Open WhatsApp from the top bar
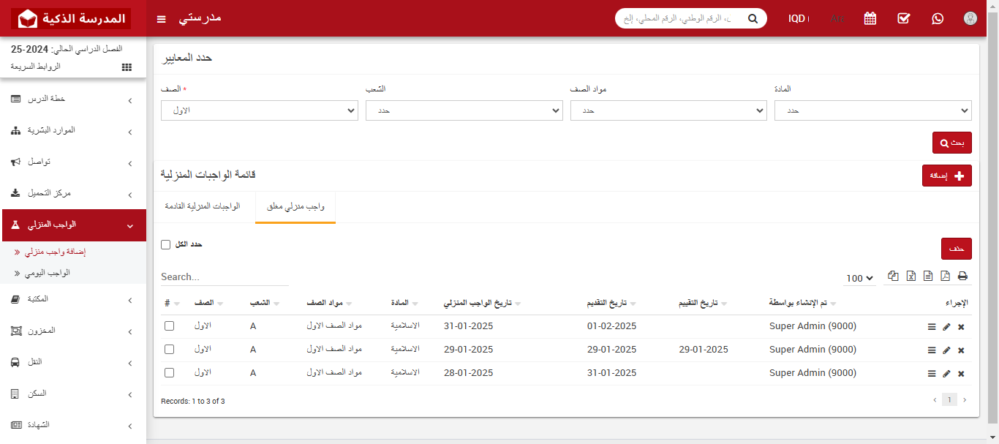 (x=938, y=18)
